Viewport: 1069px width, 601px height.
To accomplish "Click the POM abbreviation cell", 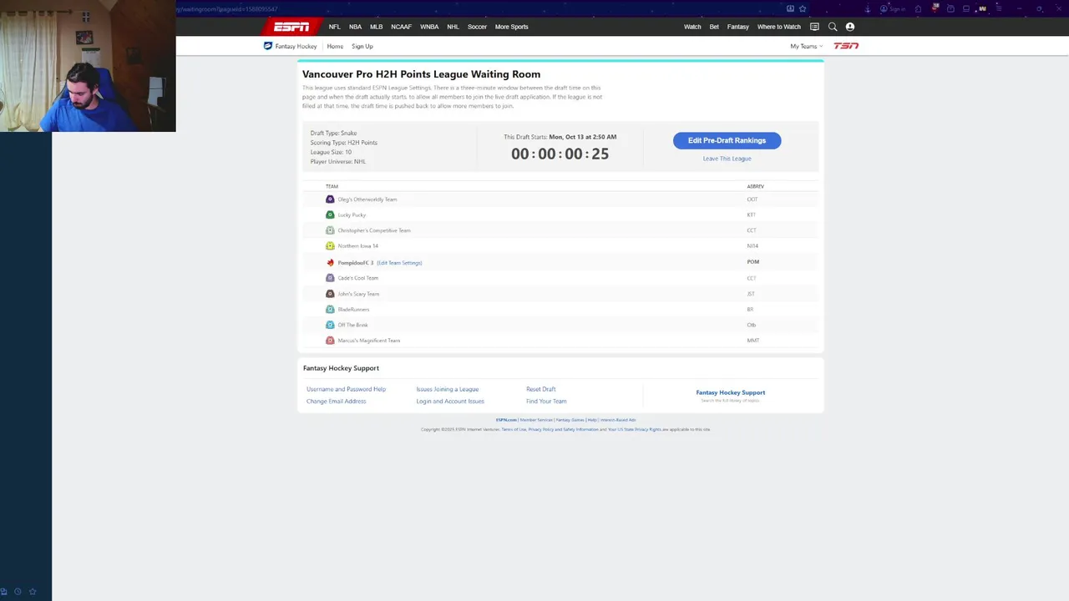I will (x=752, y=262).
